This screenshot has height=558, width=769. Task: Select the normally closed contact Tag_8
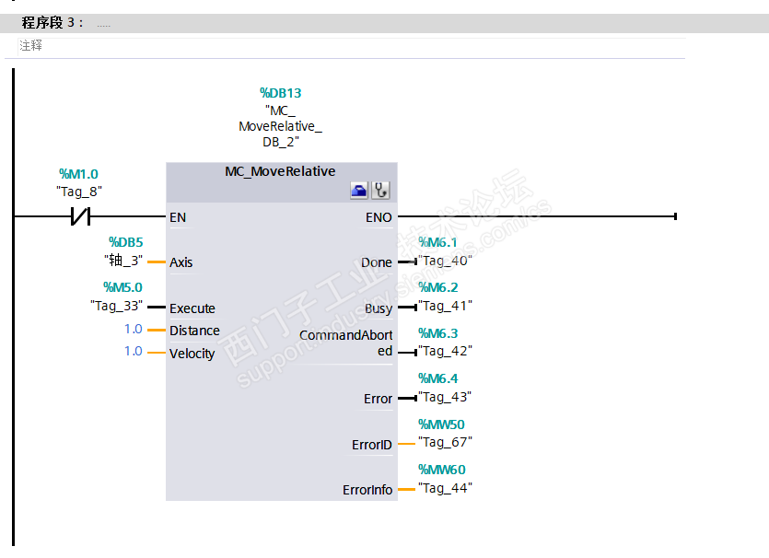tap(81, 216)
